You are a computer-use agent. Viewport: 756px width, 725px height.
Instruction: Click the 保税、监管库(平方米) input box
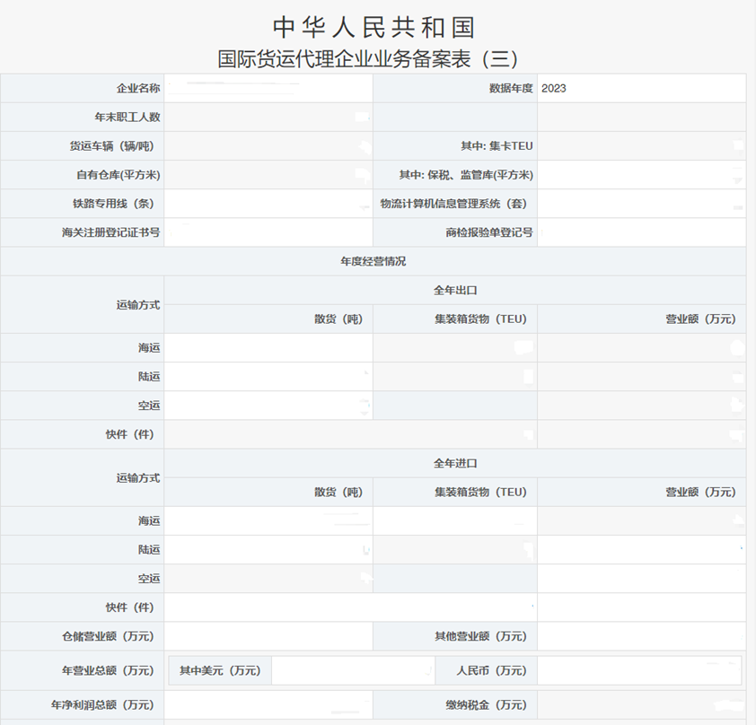pos(642,173)
